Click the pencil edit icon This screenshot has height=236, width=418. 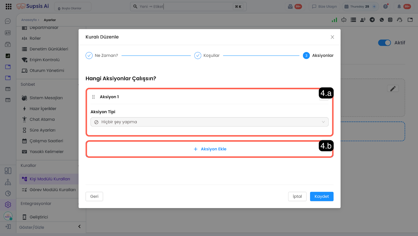[x=393, y=89]
